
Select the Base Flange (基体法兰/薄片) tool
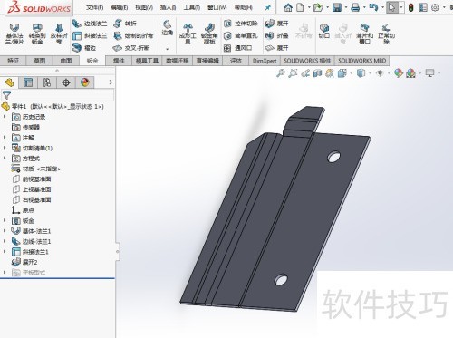(14, 34)
